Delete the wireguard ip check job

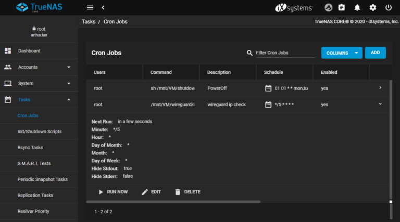pos(187,192)
